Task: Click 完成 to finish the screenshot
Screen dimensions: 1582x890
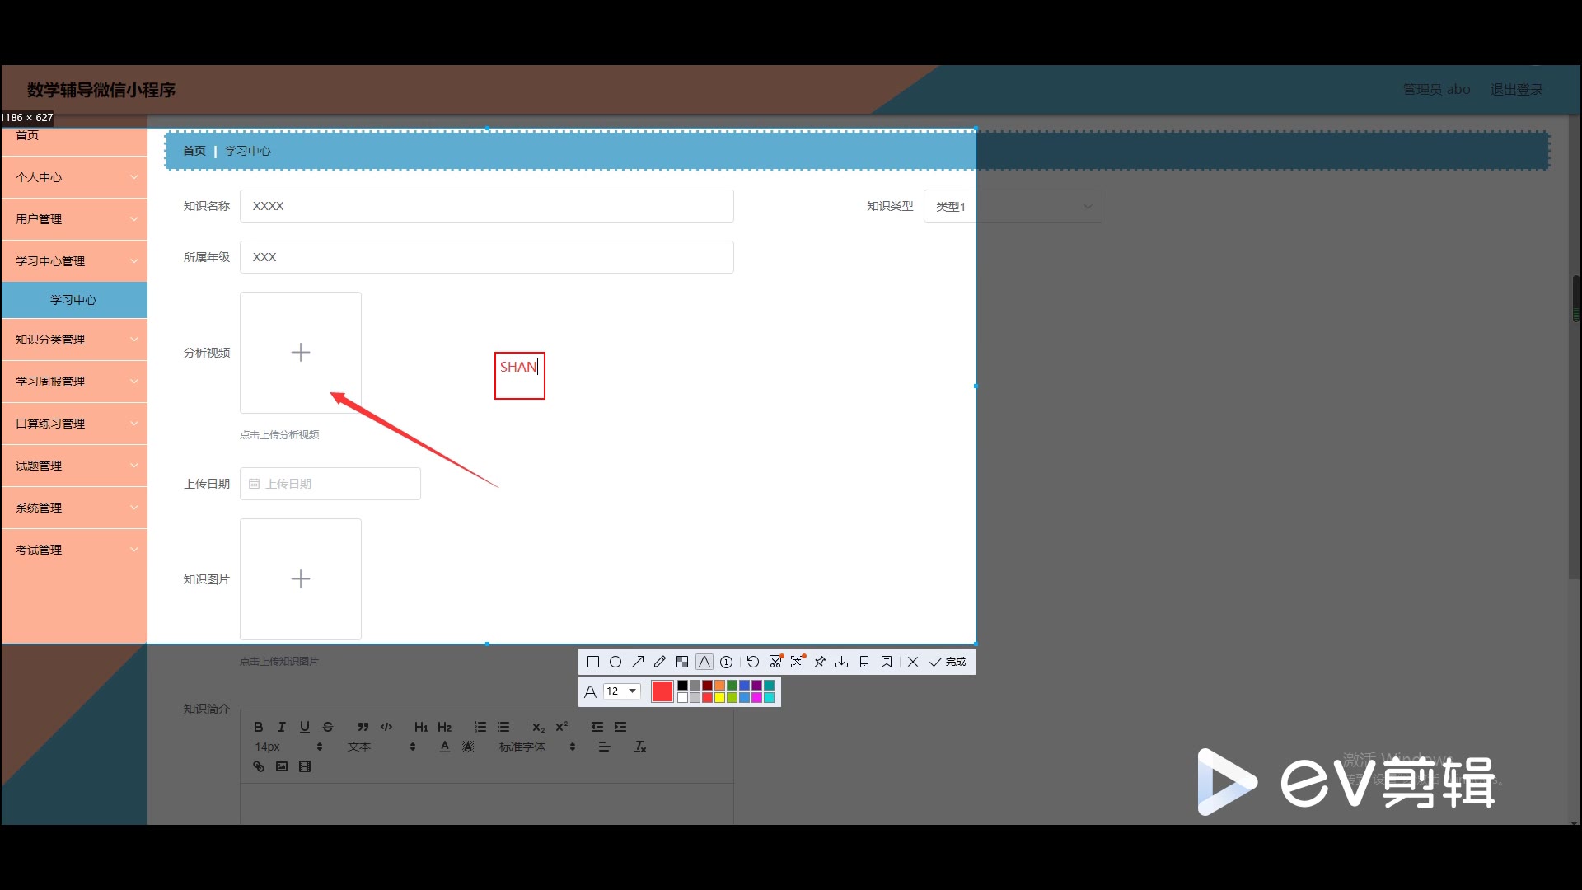Action: [x=948, y=662]
